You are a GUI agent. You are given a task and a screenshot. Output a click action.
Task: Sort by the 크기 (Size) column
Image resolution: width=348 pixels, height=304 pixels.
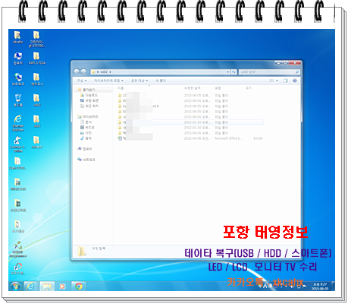point(249,88)
